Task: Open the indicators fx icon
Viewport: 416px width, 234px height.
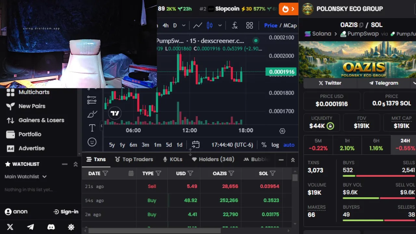Action: [x=235, y=25]
